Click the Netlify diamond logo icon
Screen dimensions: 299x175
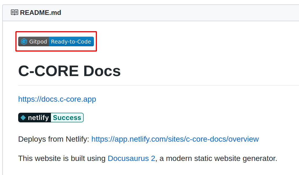click(23, 118)
